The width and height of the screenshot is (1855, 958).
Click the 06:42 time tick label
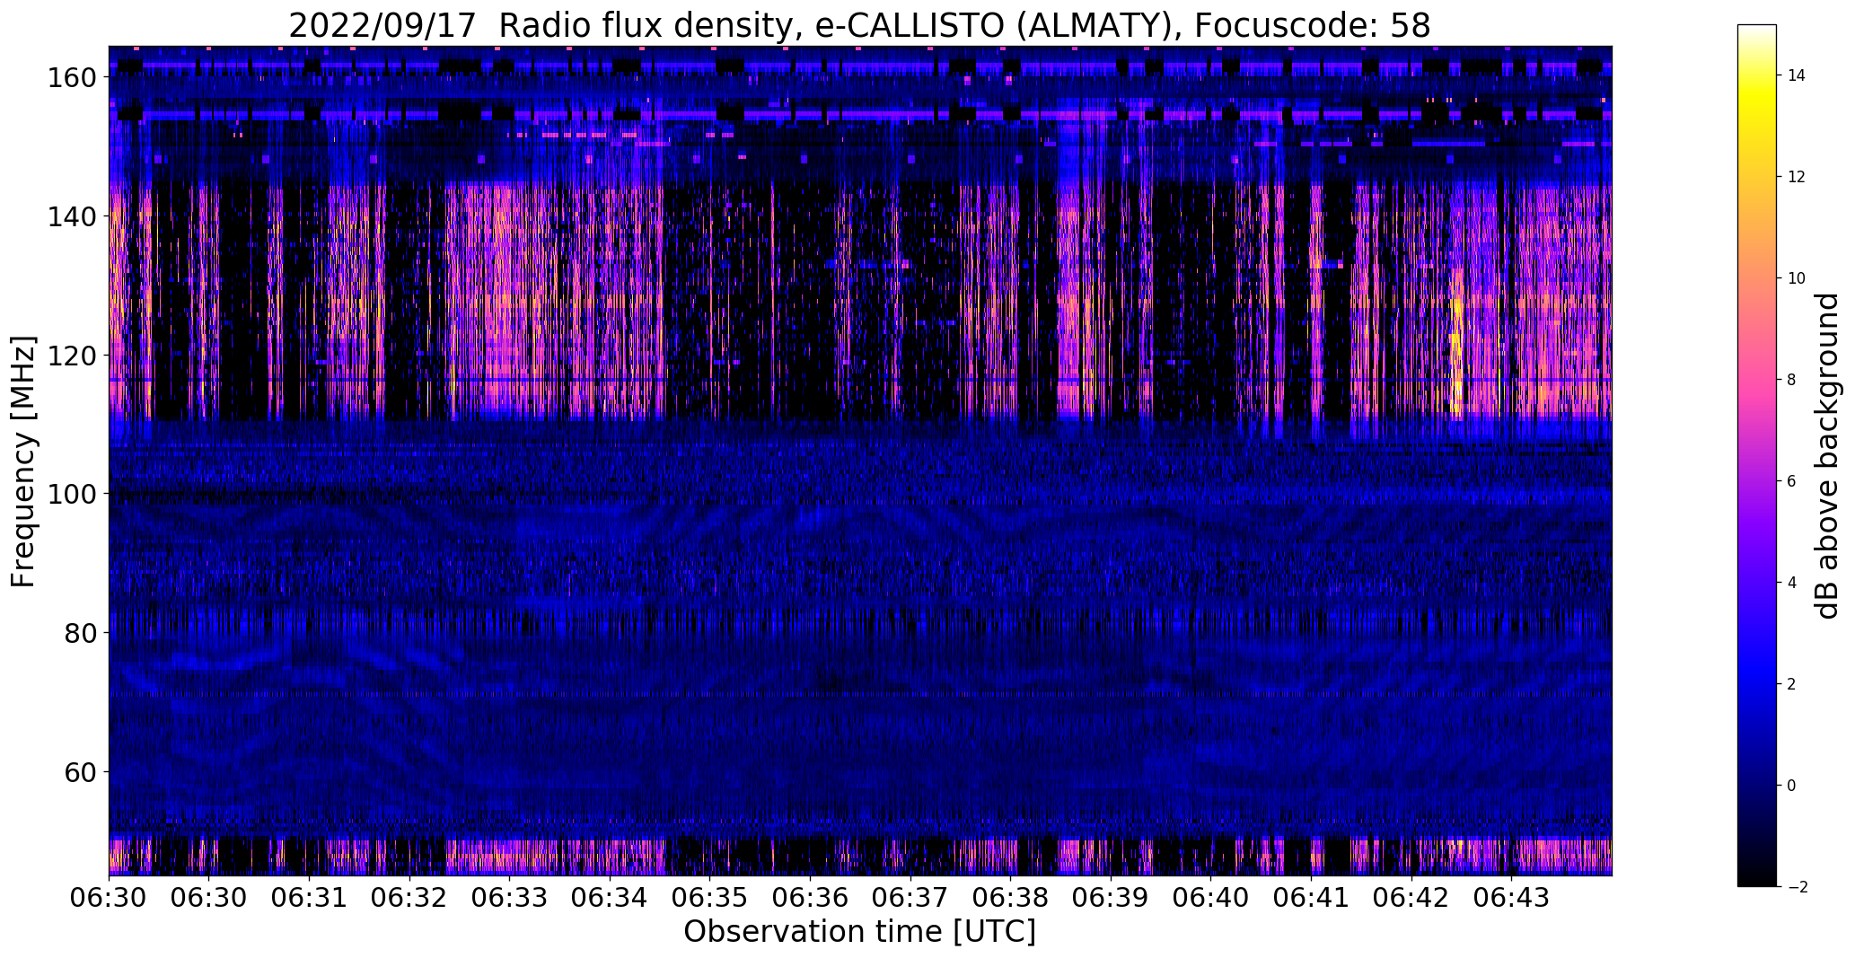(1411, 898)
